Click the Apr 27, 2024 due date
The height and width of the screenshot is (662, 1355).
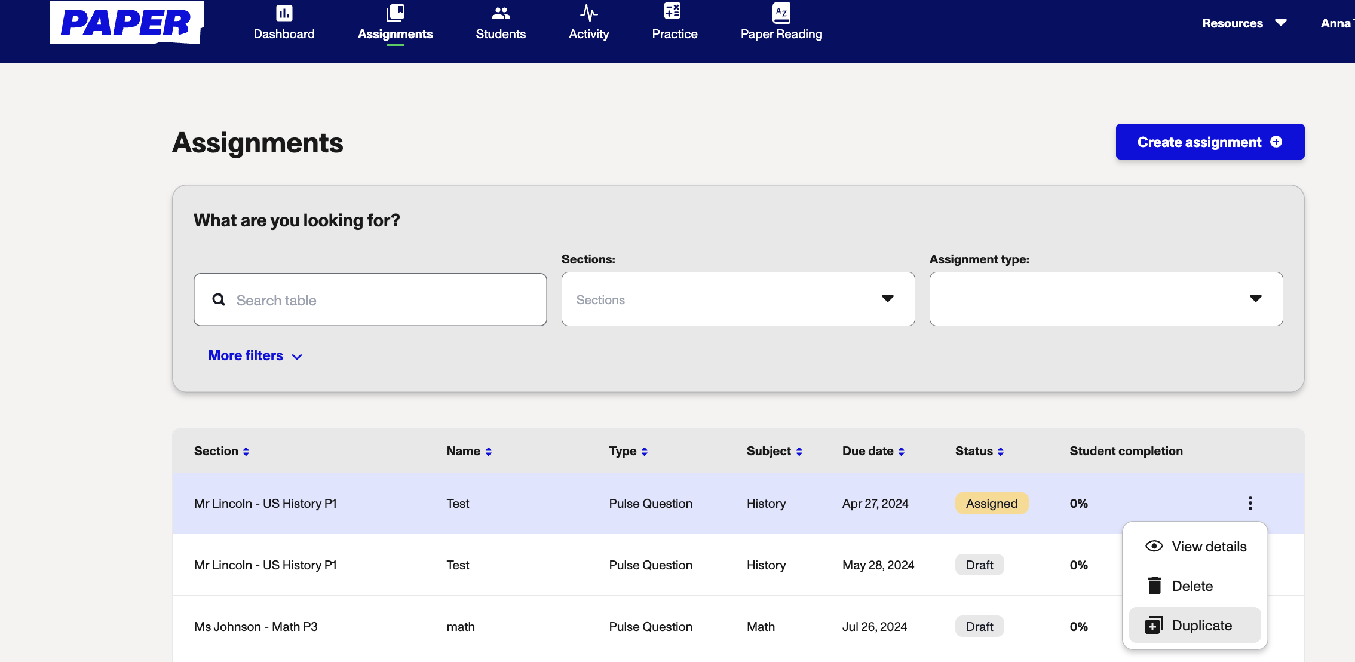tap(875, 503)
